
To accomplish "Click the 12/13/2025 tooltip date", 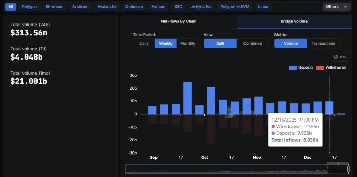I will click(295, 120).
